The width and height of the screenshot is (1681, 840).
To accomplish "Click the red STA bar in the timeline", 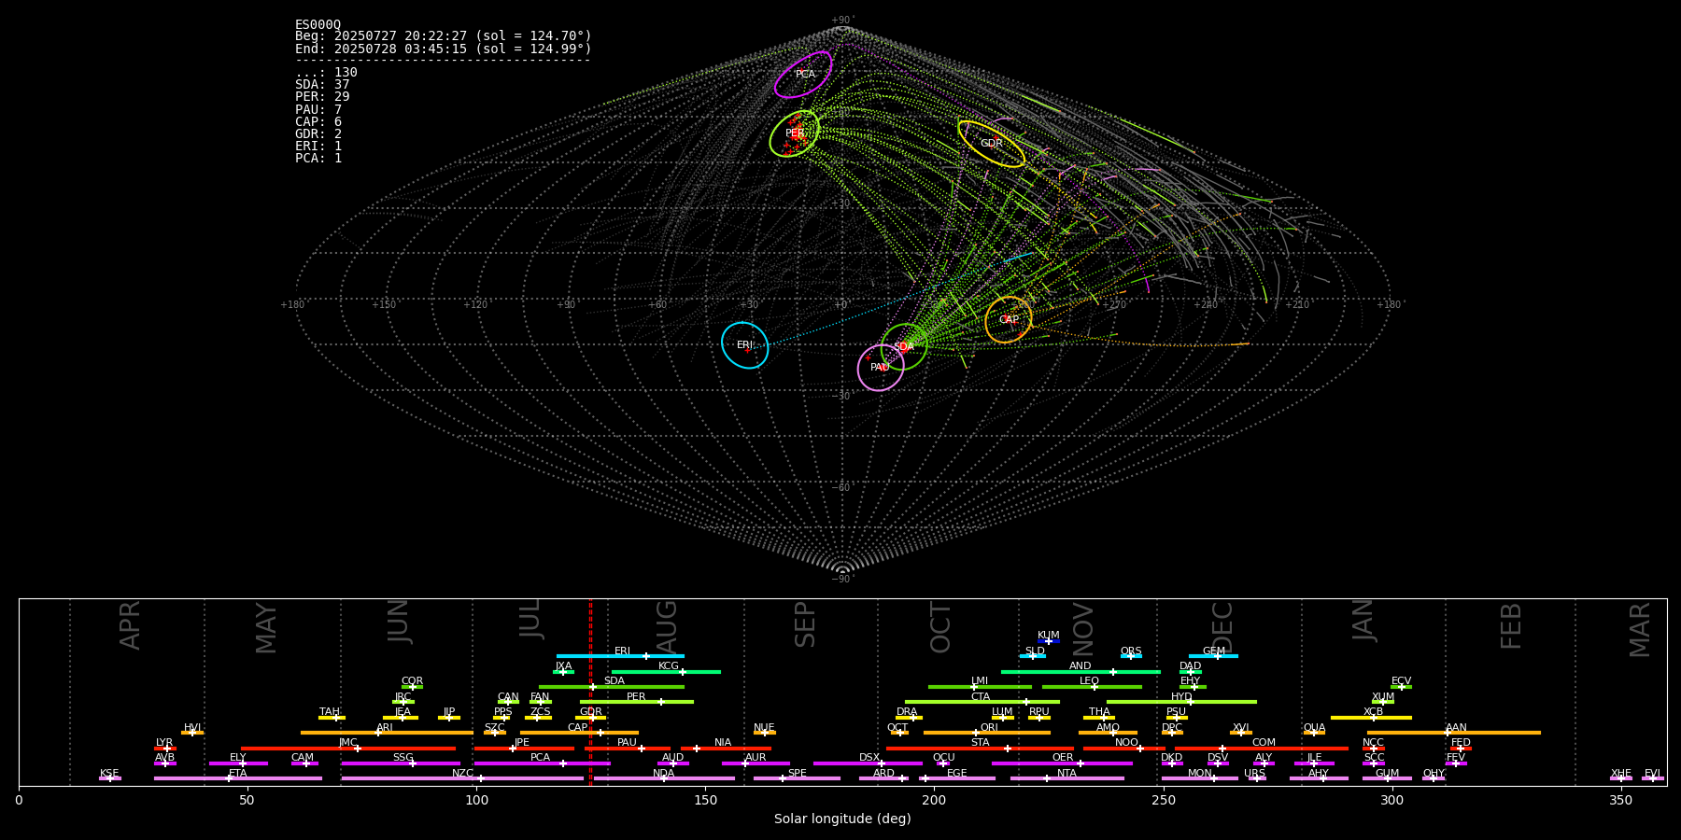I will (980, 748).
